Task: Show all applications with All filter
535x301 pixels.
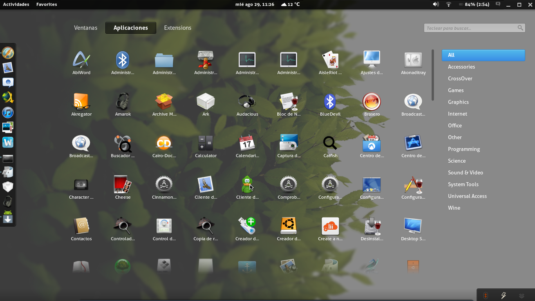Action: coord(483,55)
